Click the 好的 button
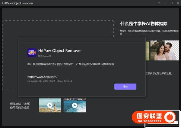Image resolution: width=181 pixels, height=128 pixels. point(125,87)
